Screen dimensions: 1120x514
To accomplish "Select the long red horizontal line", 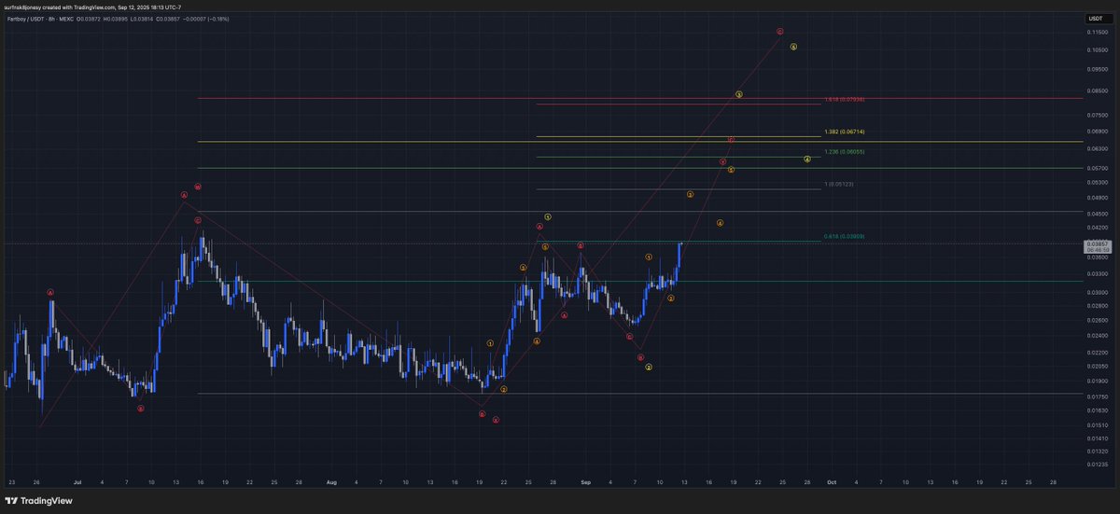I will [x=639, y=98].
